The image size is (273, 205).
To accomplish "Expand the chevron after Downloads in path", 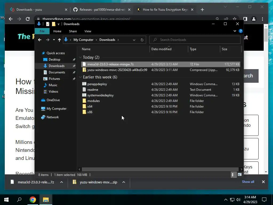I will pyautogui.click(x=118, y=40).
